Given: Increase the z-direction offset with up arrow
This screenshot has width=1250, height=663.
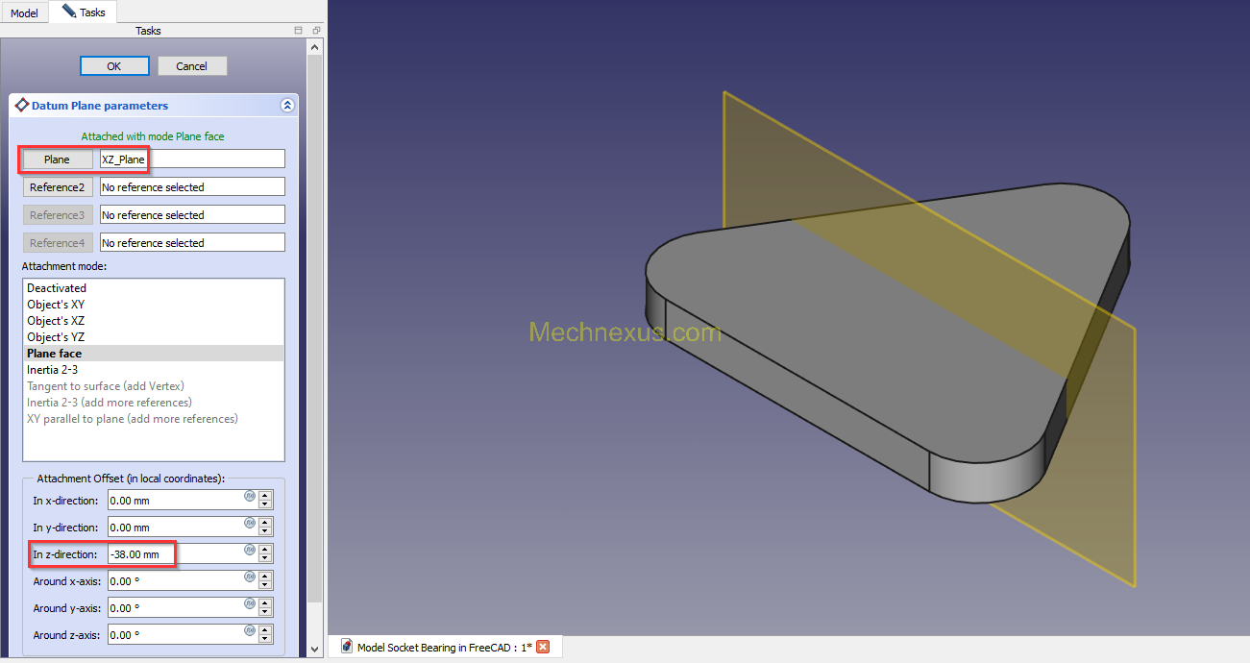Looking at the screenshot, I should click(x=265, y=550).
